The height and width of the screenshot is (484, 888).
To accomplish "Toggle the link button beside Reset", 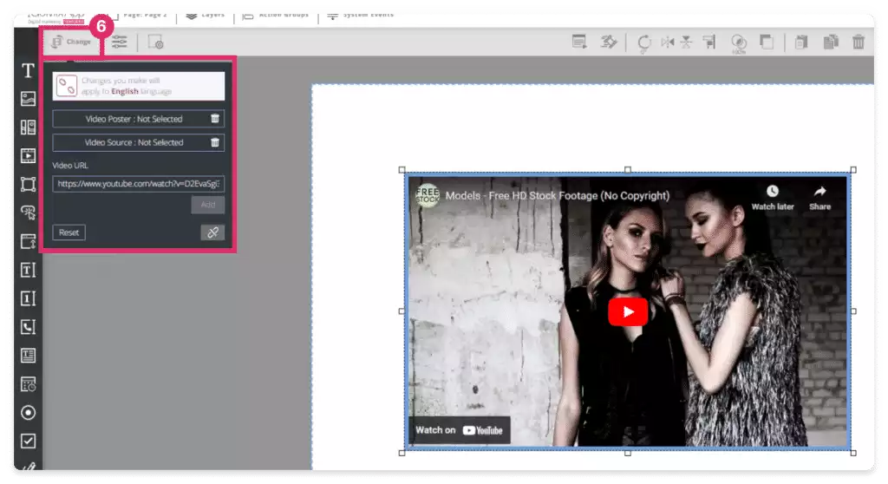I will click(212, 232).
